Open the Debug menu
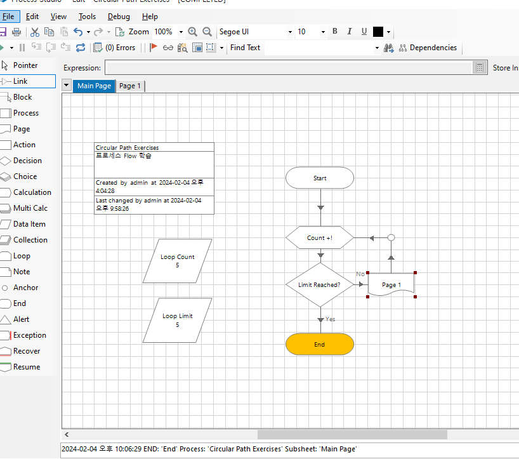 pos(119,17)
